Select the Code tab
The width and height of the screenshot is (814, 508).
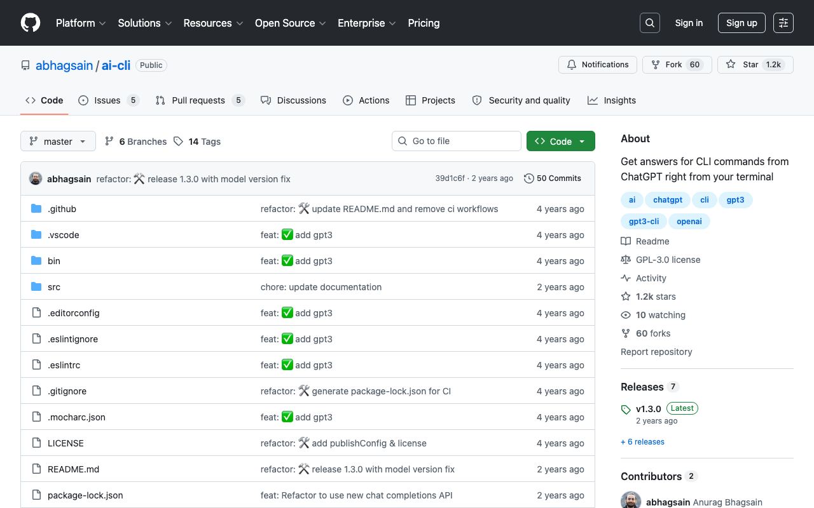pyautogui.click(x=45, y=100)
